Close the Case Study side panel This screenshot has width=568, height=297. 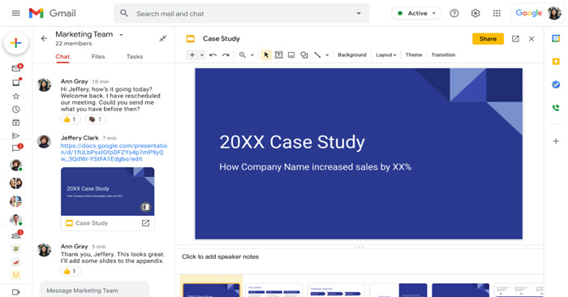(531, 39)
